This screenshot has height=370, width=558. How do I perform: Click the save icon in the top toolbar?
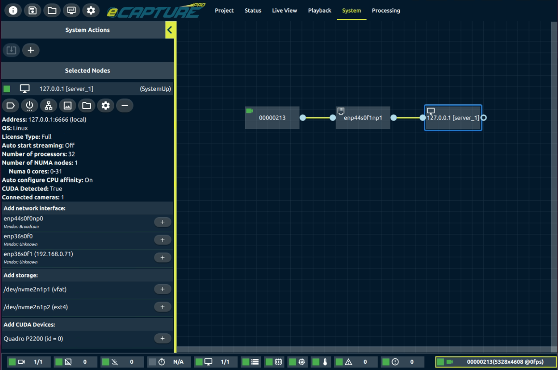(x=32, y=10)
